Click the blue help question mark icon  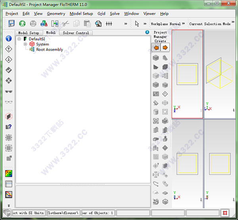point(147,32)
